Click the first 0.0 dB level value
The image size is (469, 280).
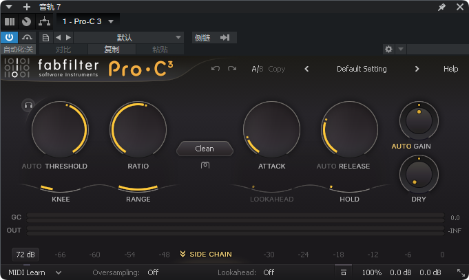tap(401, 272)
